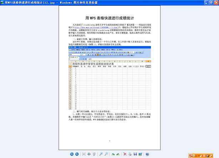Go to the previous image

pyautogui.click(x=72, y=154)
